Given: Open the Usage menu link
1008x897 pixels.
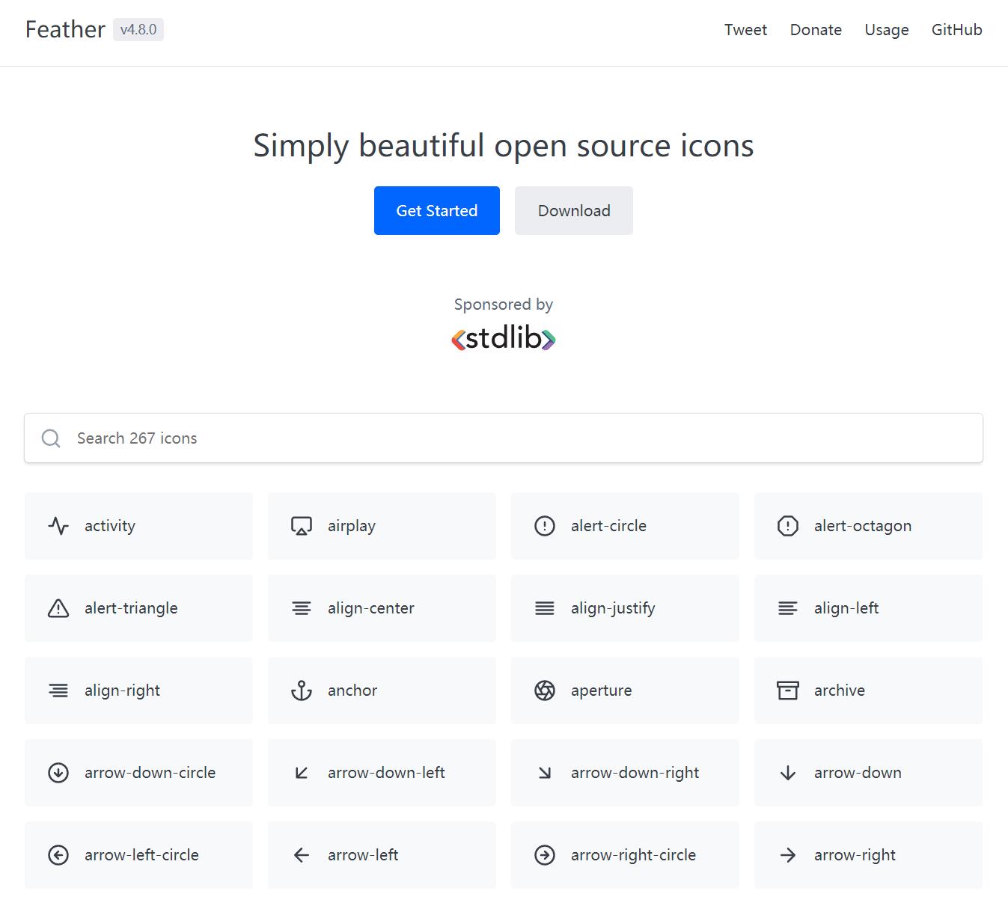Looking at the screenshot, I should pos(886,30).
